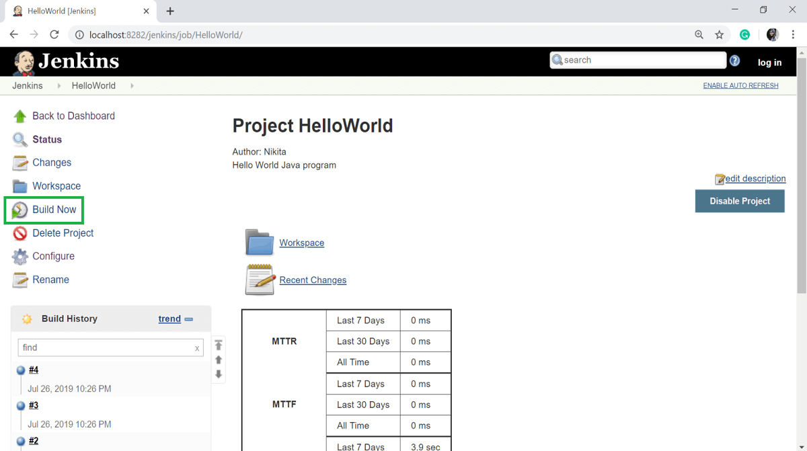Click the Configure gear icon

coord(20,256)
